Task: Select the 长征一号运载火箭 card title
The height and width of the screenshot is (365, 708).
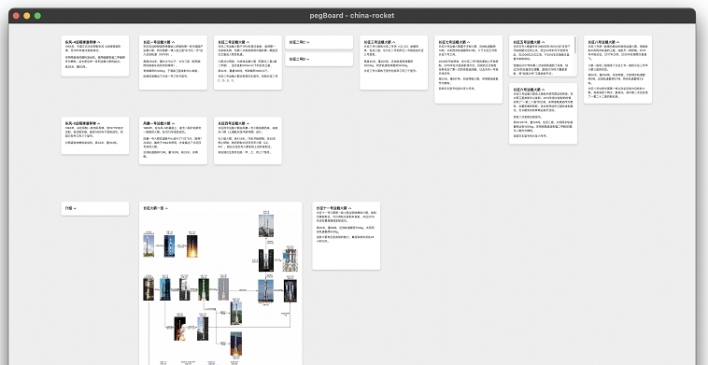Action: (157, 42)
